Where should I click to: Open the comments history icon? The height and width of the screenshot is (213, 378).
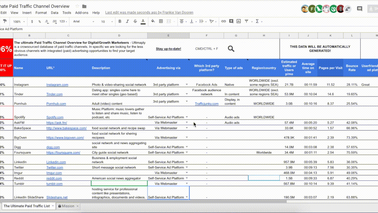[360, 9]
